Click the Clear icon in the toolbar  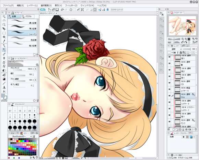click(x=71, y=10)
